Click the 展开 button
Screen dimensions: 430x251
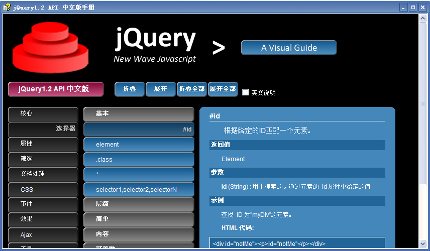161,89
